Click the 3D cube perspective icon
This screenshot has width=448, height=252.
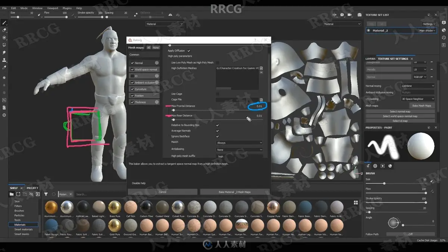(x=342, y=15)
